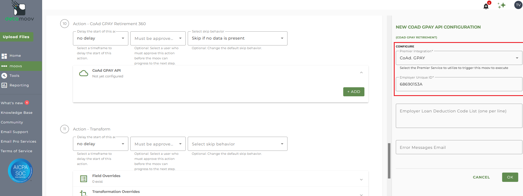Click 'Not yet configured' status text
The image size is (523, 196).
(x=108, y=76)
